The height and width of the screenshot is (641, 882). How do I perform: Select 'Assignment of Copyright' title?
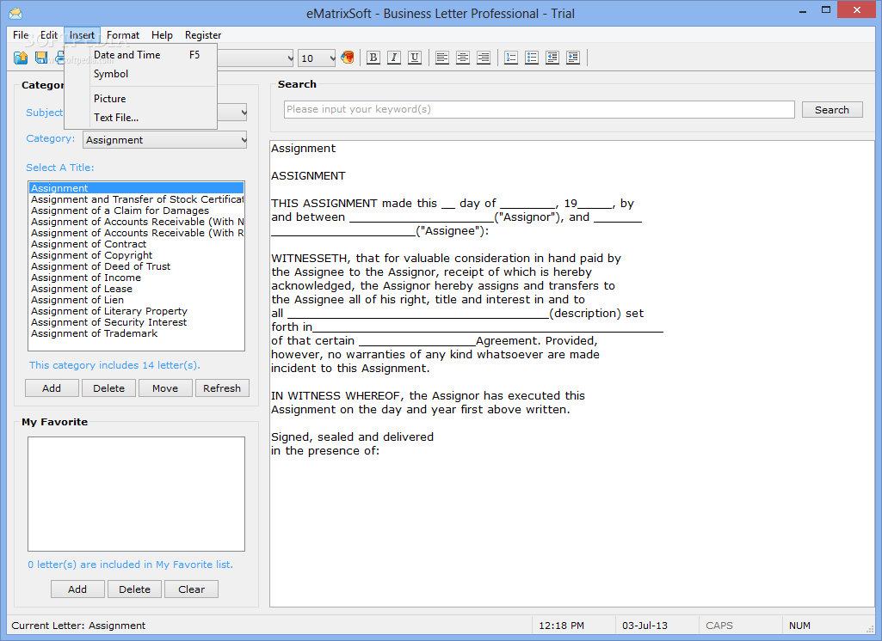click(x=137, y=255)
